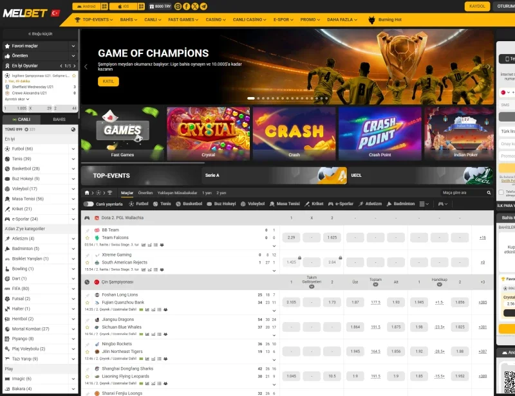Favorite the South American Rejects match star

88,262
